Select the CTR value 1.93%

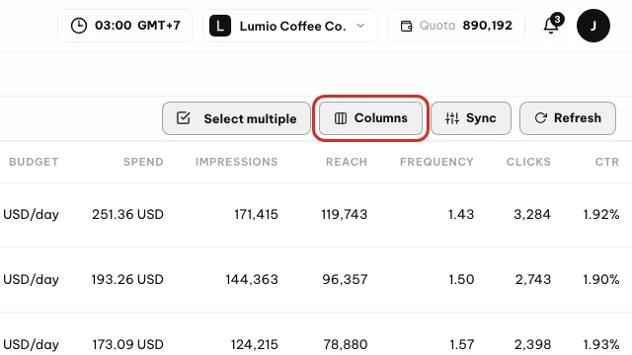pyautogui.click(x=601, y=344)
